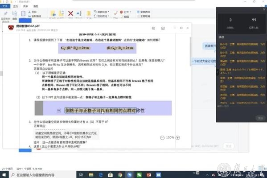
Task: Click the pin to quick access icon
Action: click(6, 13)
